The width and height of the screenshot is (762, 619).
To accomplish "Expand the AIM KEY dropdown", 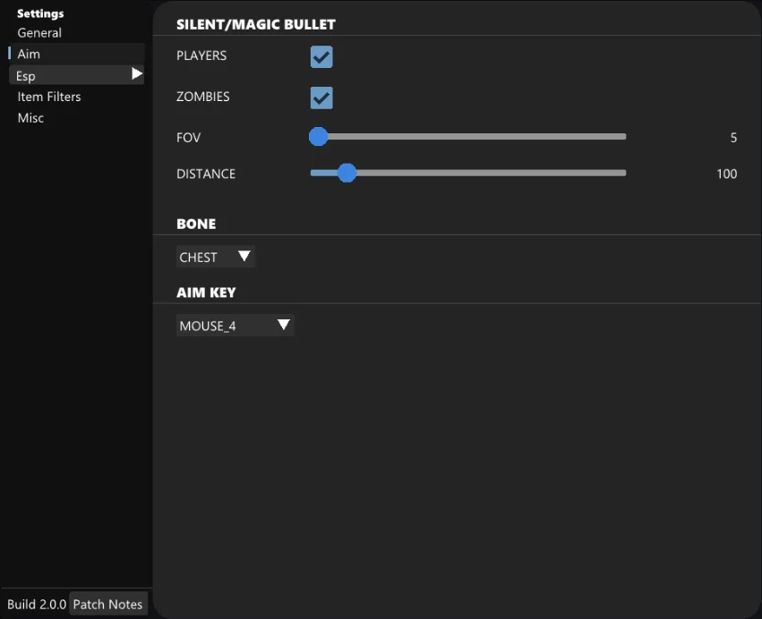I will pyautogui.click(x=235, y=326).
